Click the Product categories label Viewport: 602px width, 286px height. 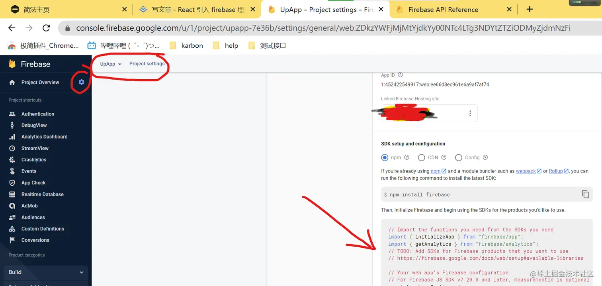pos(27,255)
